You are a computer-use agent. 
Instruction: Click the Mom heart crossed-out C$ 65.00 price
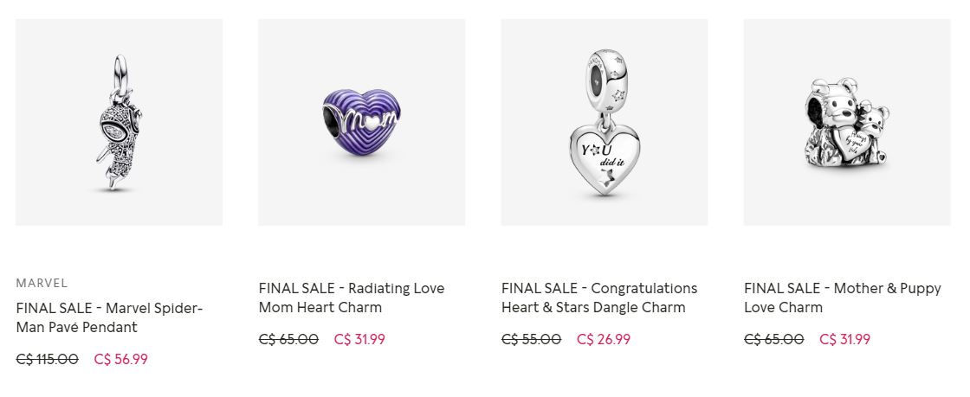click(x=289, y=340)
